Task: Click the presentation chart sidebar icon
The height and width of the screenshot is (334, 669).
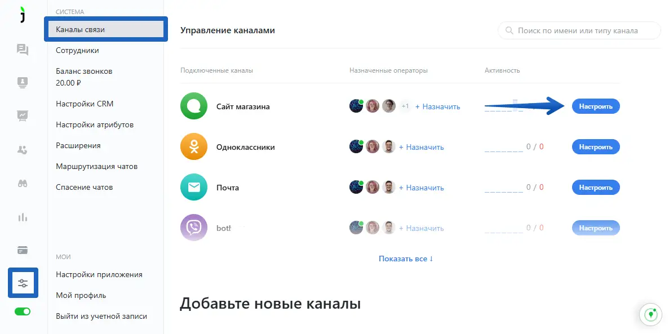Action: (x=23, y=115)
